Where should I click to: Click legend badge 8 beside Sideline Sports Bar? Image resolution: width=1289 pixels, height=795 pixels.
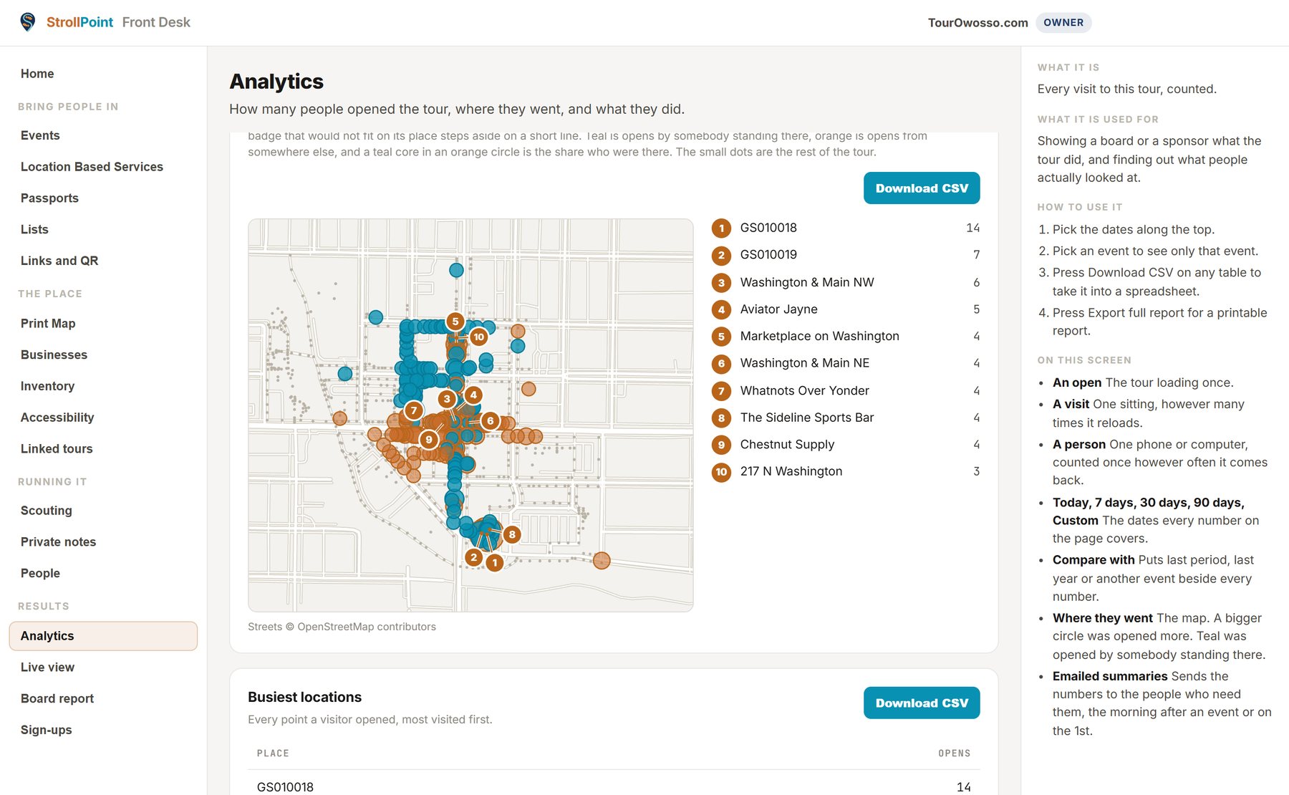(721, 418)
